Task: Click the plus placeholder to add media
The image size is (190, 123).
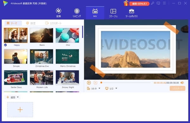Action: point(20,110)
